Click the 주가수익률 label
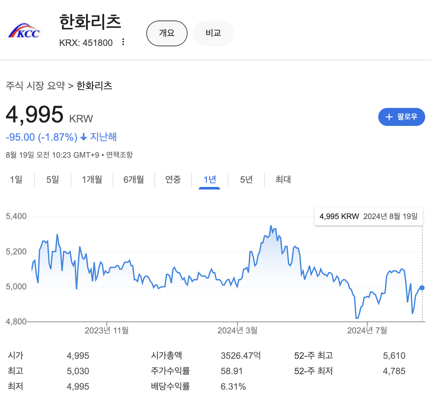Screen dimensions: 431x397 point(170,371)
